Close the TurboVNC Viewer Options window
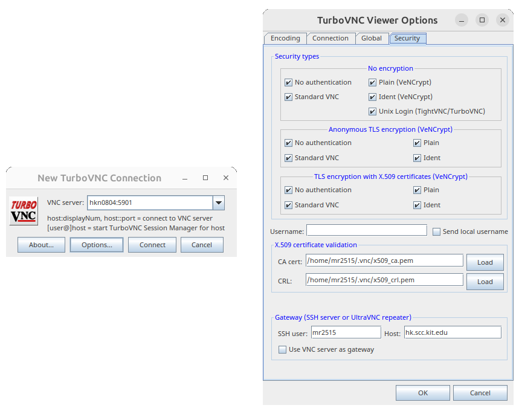The height and width of the screenshot is (411, 519). pos(503,20)
